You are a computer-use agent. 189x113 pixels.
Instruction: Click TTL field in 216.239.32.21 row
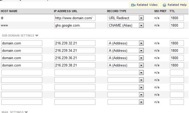pos(177,43)
